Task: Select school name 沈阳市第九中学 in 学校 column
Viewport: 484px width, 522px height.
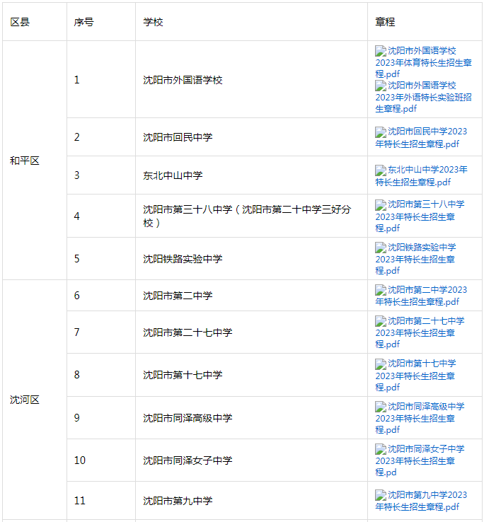Action: [x=178, y=501]
